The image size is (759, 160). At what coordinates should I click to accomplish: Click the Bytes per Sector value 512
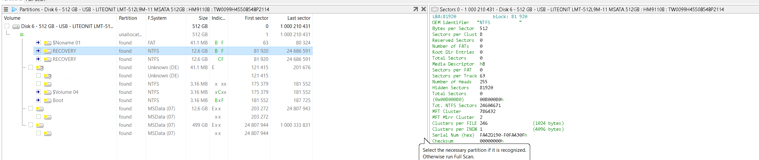click(x=484, y=28)
